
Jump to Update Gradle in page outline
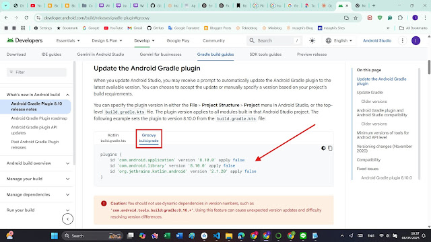point(370,93)
